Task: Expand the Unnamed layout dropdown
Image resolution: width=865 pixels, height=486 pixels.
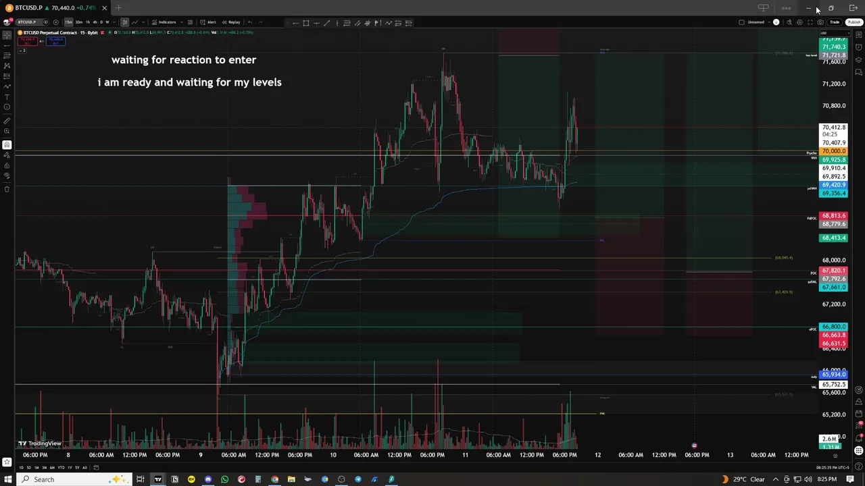Action: 769,22
